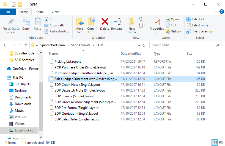Click the Rename ribbon button
Screen dimensions: 225x146
click(x=117, y=24)
